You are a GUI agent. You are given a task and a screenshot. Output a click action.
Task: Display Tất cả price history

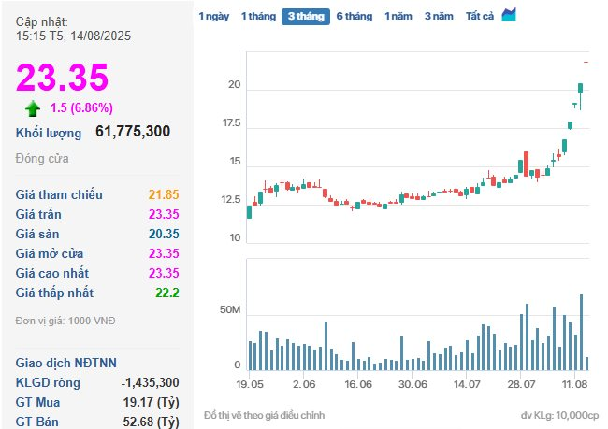[x=480, y=16]
